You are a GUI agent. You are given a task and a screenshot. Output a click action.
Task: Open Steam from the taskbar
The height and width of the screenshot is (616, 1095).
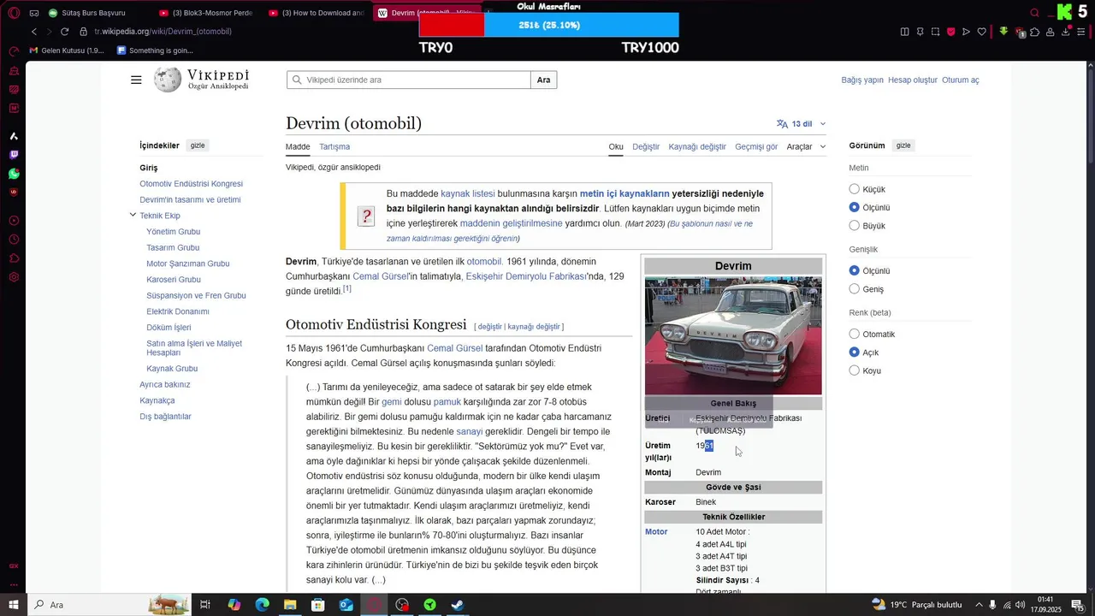pyautogui.click(x=458, y=605)
